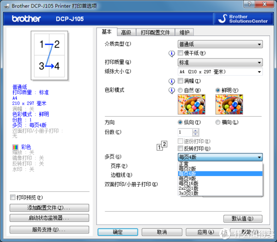Image resolution: width=277 pixels, height=242 pixels.
Task: Switch to the 维护 tab
Action: point(184,32)
